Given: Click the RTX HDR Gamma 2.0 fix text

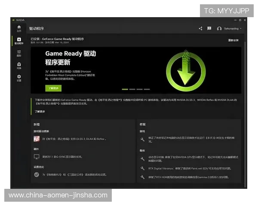Looking at the screenshot, I should 189,177.
